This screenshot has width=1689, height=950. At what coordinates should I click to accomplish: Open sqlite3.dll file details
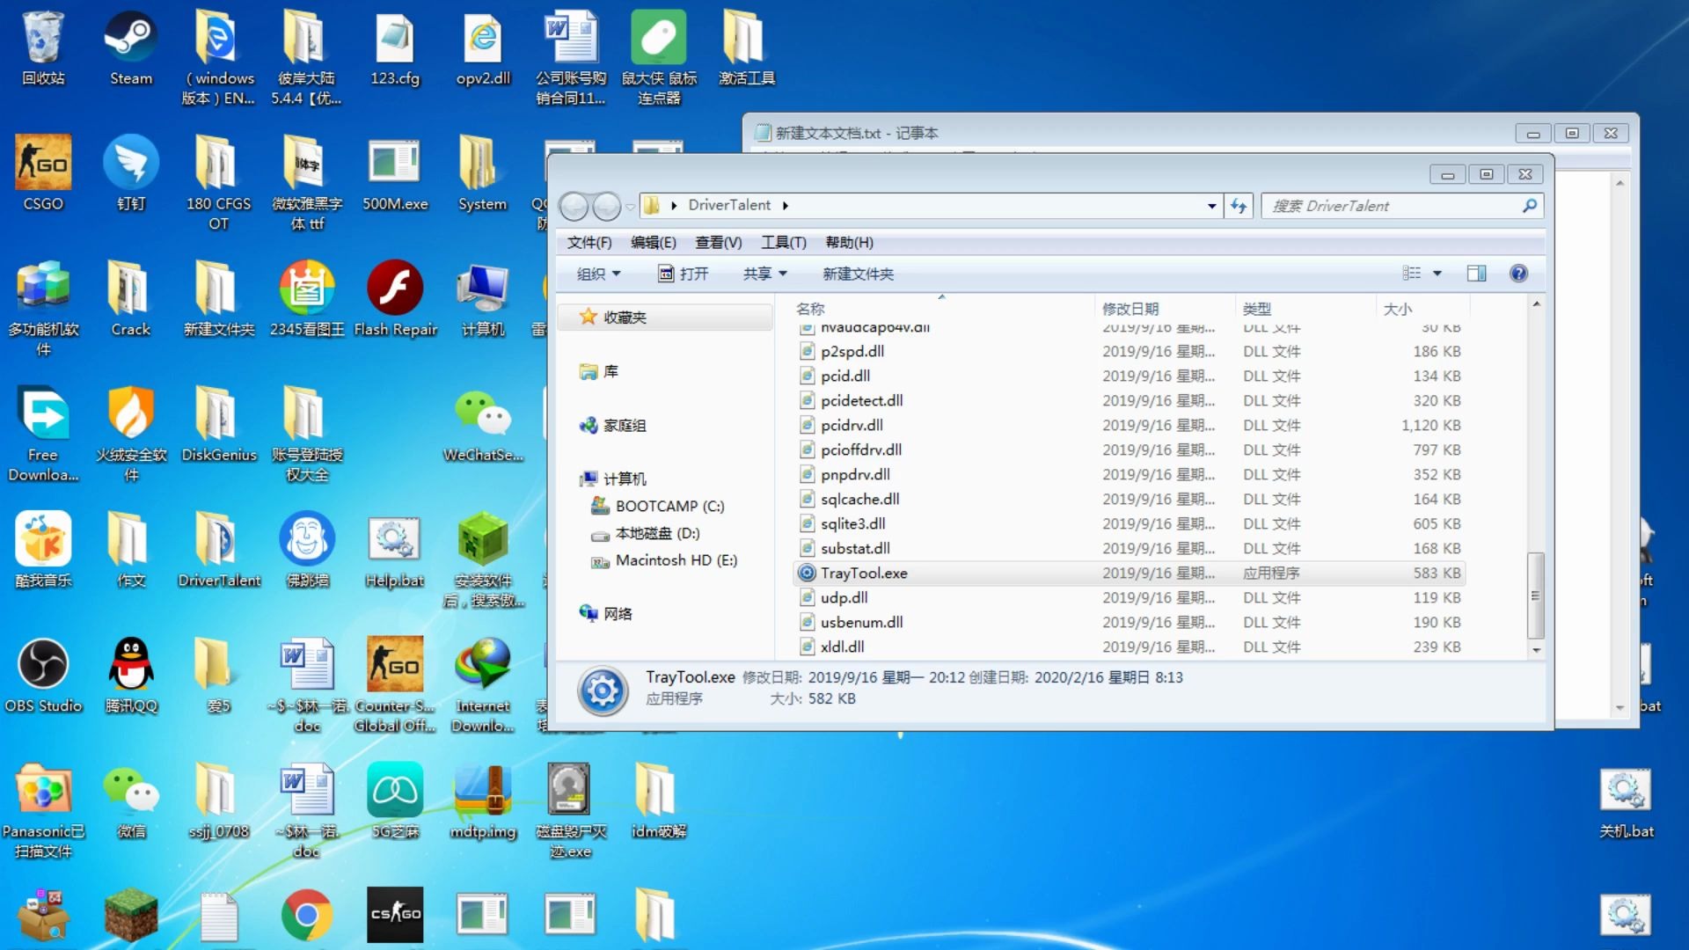pyautogui.click(x=852, y=523)
